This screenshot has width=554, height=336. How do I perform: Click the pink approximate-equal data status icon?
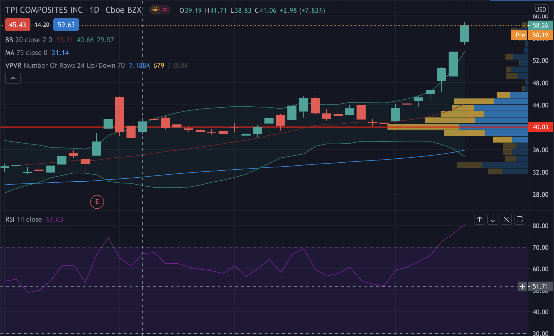(165, 10)
